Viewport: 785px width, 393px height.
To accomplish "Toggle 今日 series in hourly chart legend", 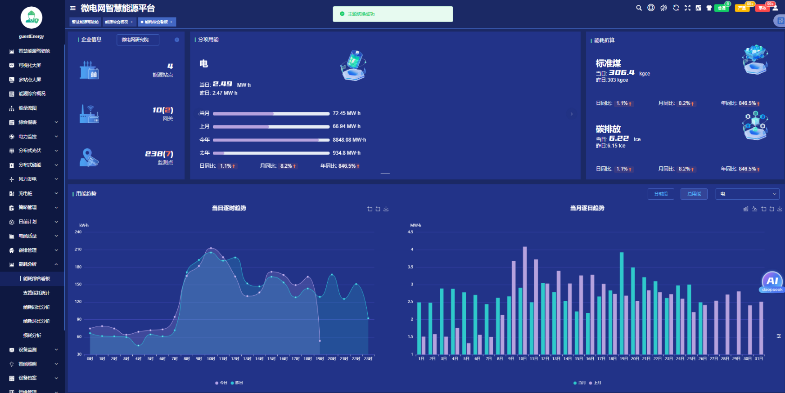I will (221, 383).
